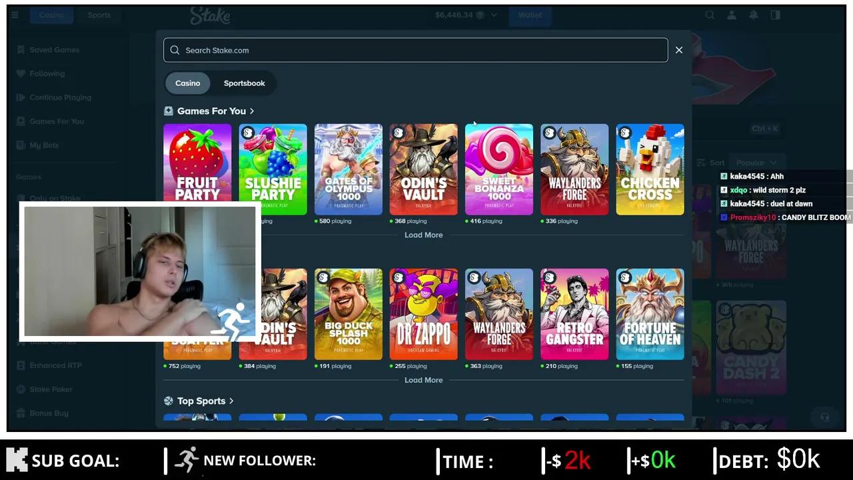This screenshot has height=480, width=853.
Task: Close the search overlay with the X
Action: 679,50
